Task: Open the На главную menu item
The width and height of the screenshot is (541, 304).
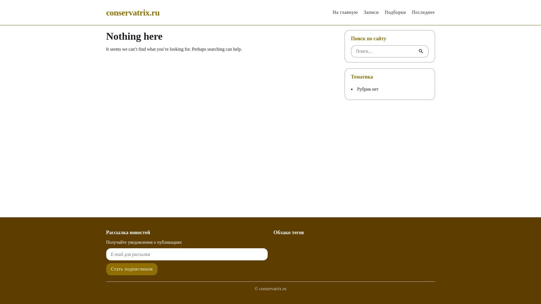Action: [345, 12]
